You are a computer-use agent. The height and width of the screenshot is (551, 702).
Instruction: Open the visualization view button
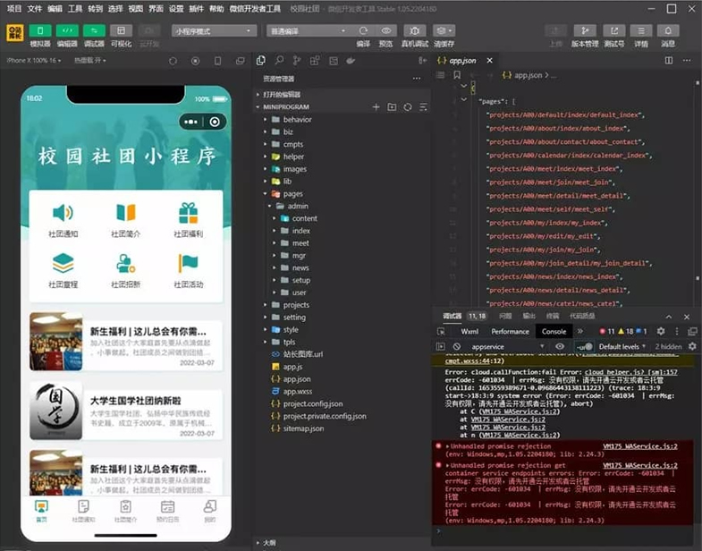click(x=121, y=30)
